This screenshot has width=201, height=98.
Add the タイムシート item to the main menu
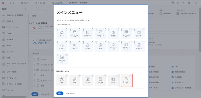(131, 76)
